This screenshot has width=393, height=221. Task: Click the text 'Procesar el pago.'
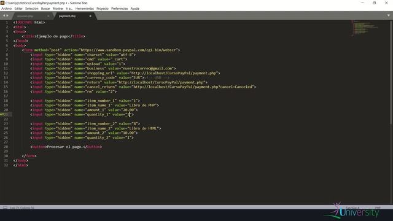[x=64, y=147]
